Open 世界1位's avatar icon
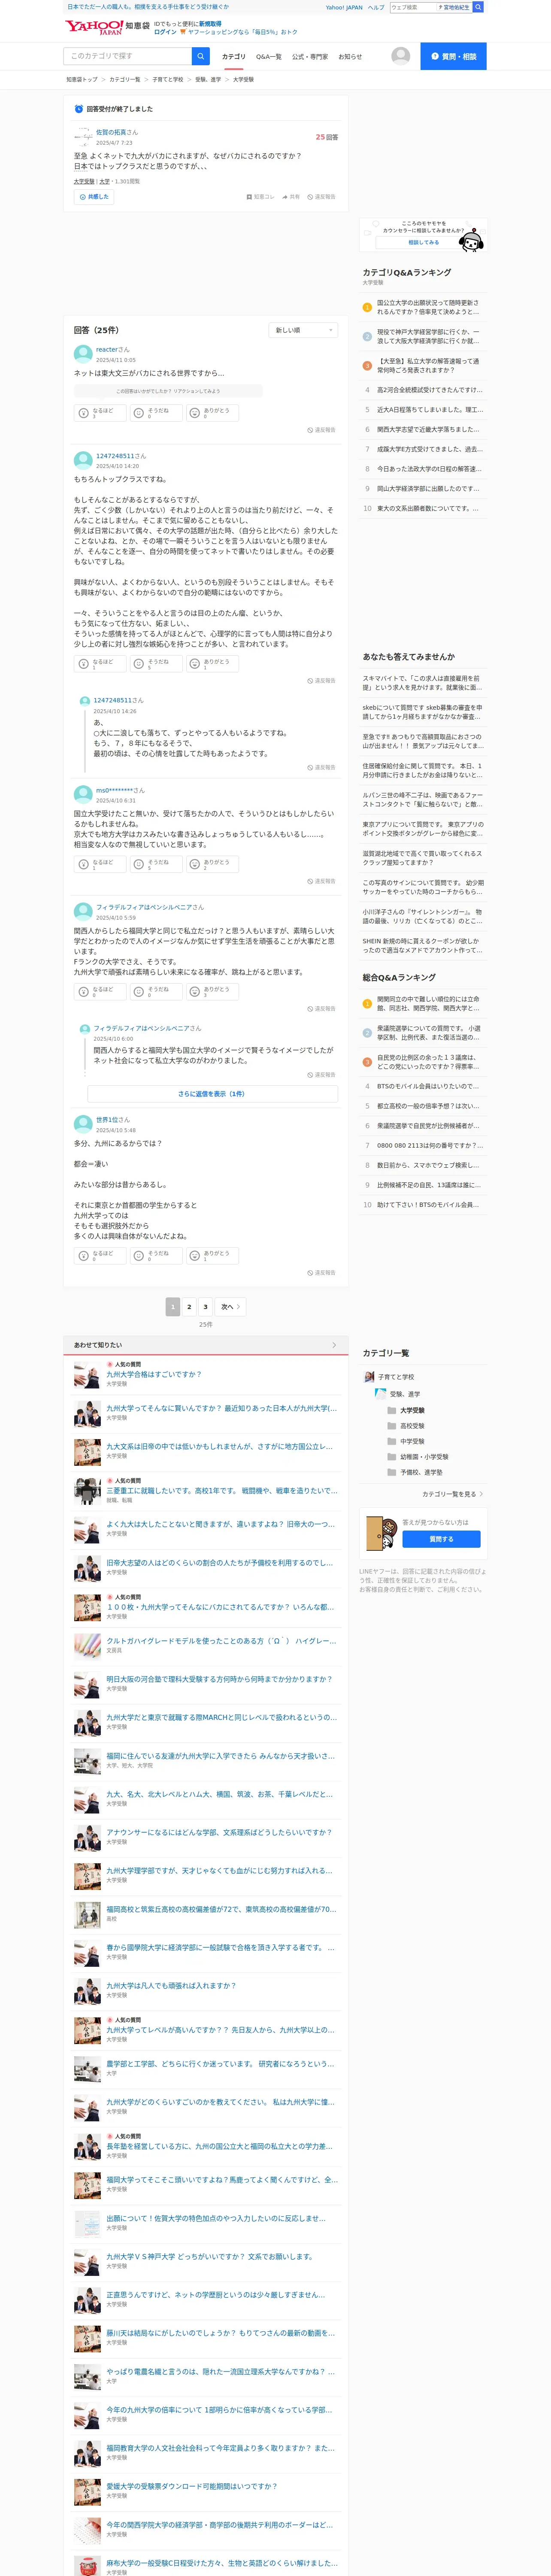 [x=83, y=1124]
